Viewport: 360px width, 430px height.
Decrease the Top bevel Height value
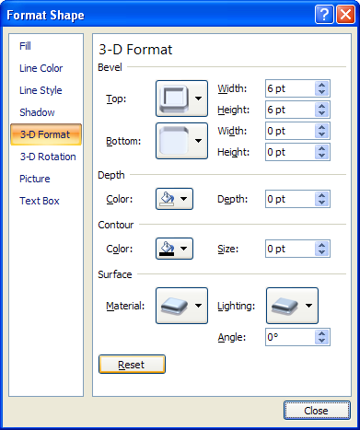[321, 113]
